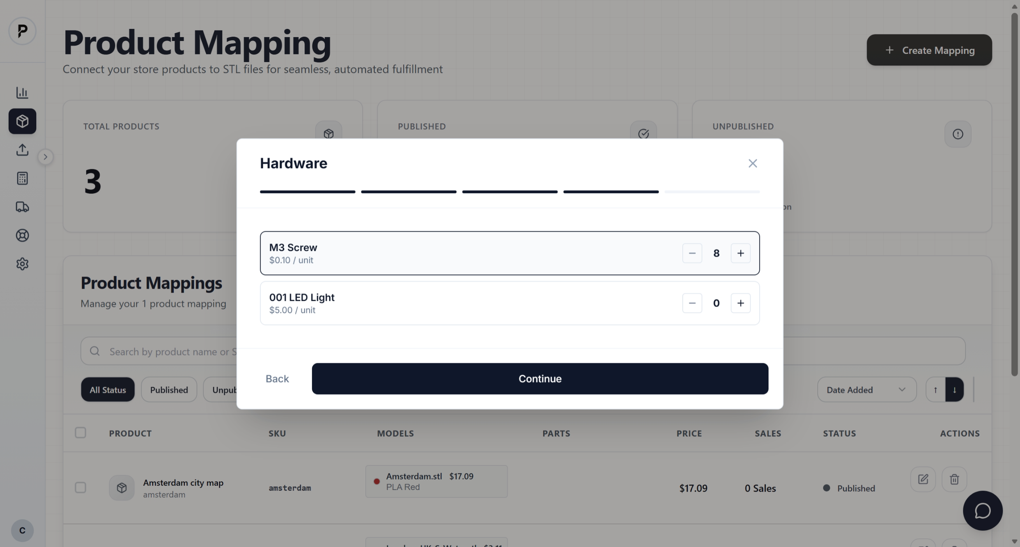Open the Products cube sidebar icon
The image size is (1020, 547).
coord(22,121)
